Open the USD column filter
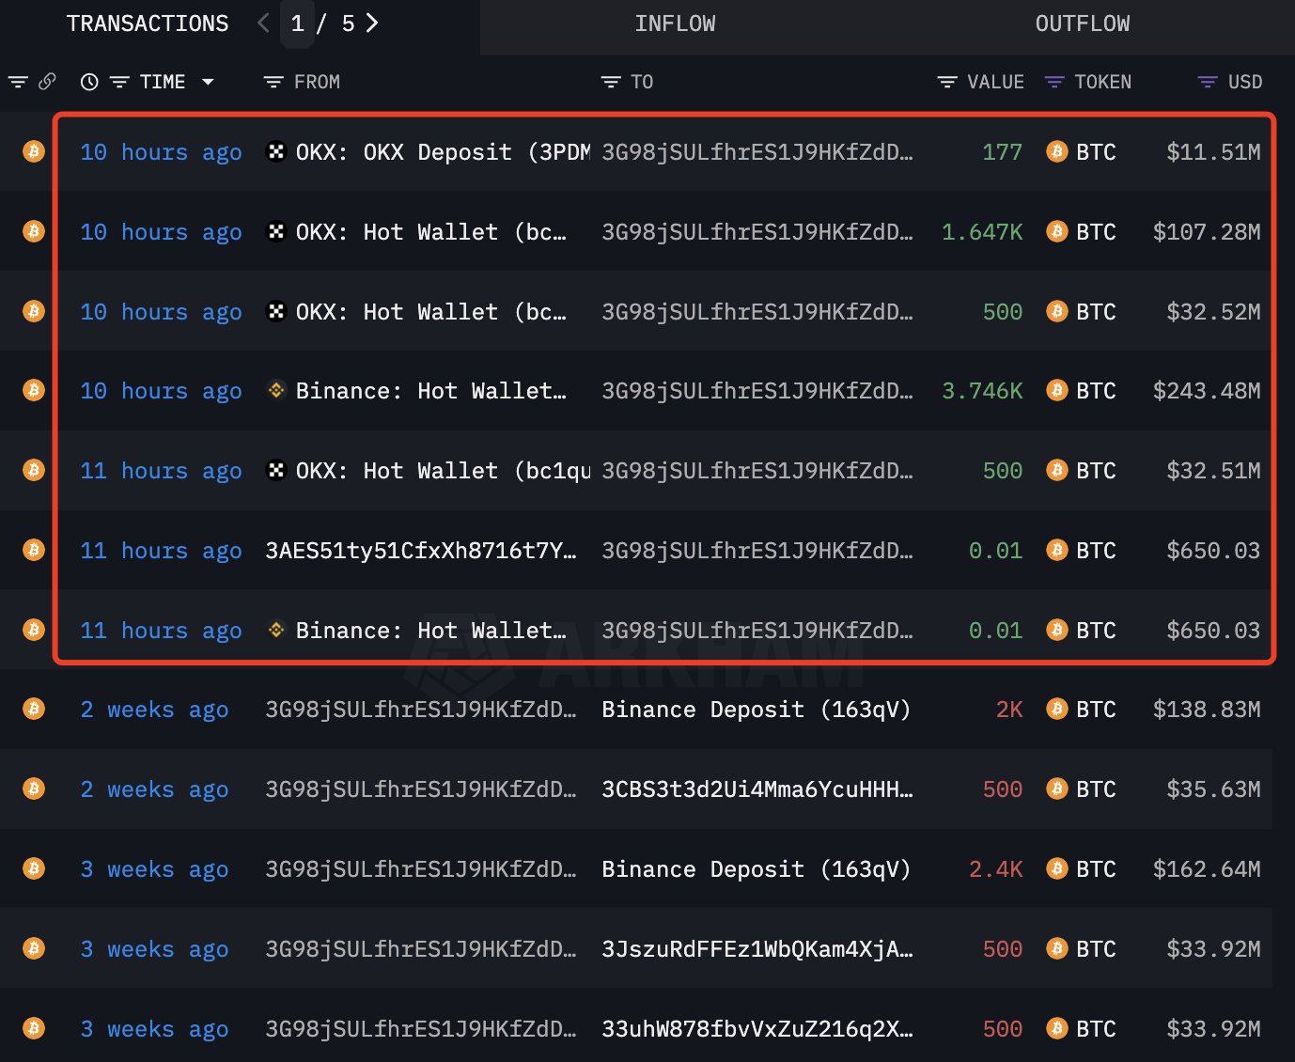 [x=1208, y=83]
